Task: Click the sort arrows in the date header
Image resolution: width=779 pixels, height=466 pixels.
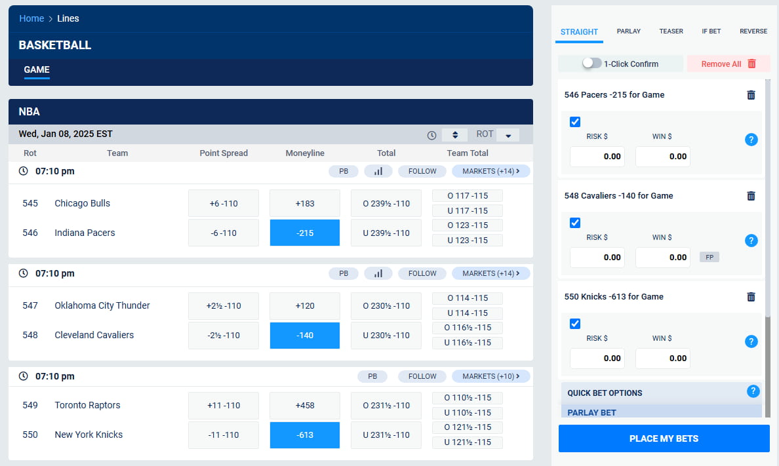Action: 454,134
